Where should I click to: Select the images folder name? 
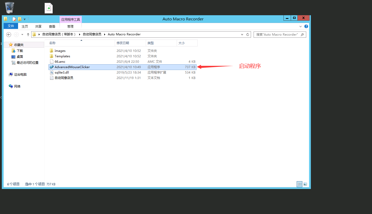coord(60,51)
